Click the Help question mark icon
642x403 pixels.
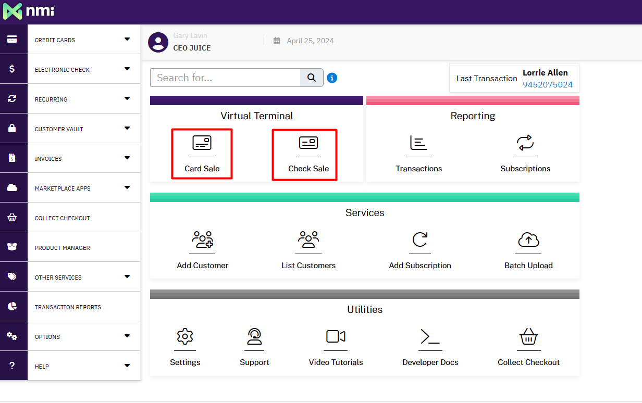click(12, 366)
